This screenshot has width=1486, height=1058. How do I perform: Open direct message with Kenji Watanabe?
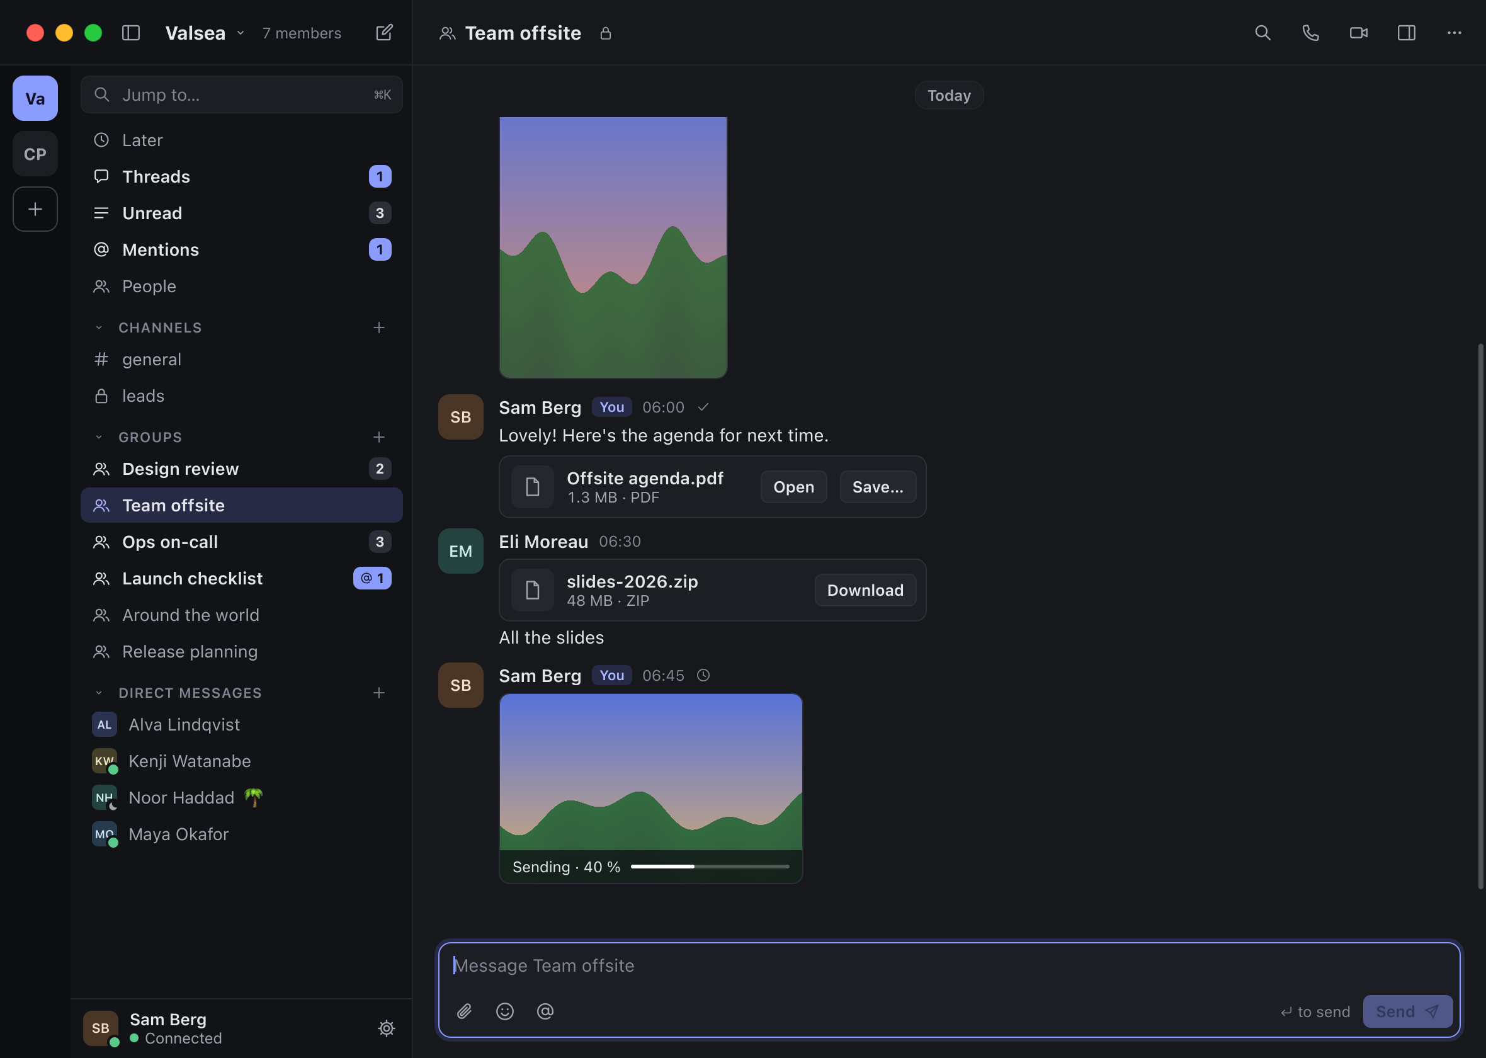(242, 761)
